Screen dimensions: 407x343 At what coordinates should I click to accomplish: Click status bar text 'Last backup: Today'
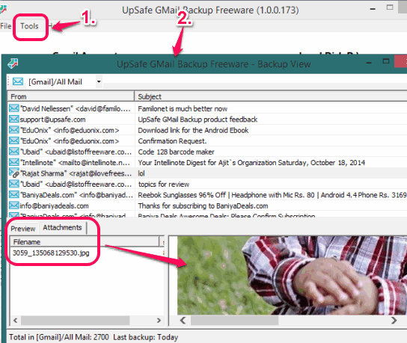pyautogui.click(x=146, y=337)
